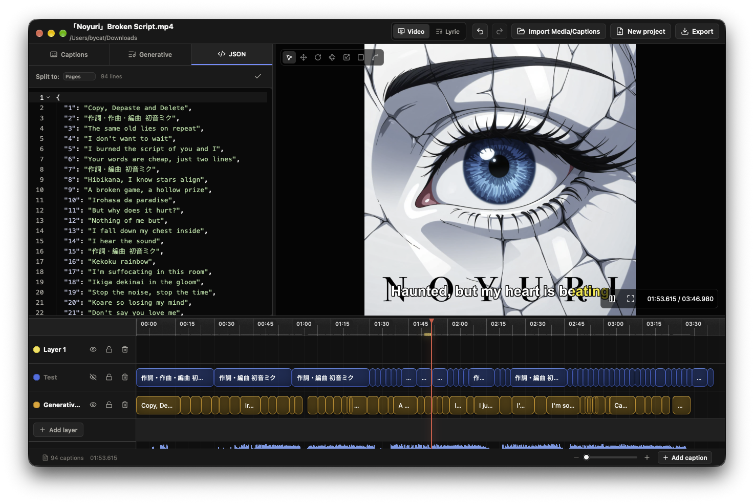Open the Generative tab
Viewport: 754px width, 504px height.
pos(150,54)
